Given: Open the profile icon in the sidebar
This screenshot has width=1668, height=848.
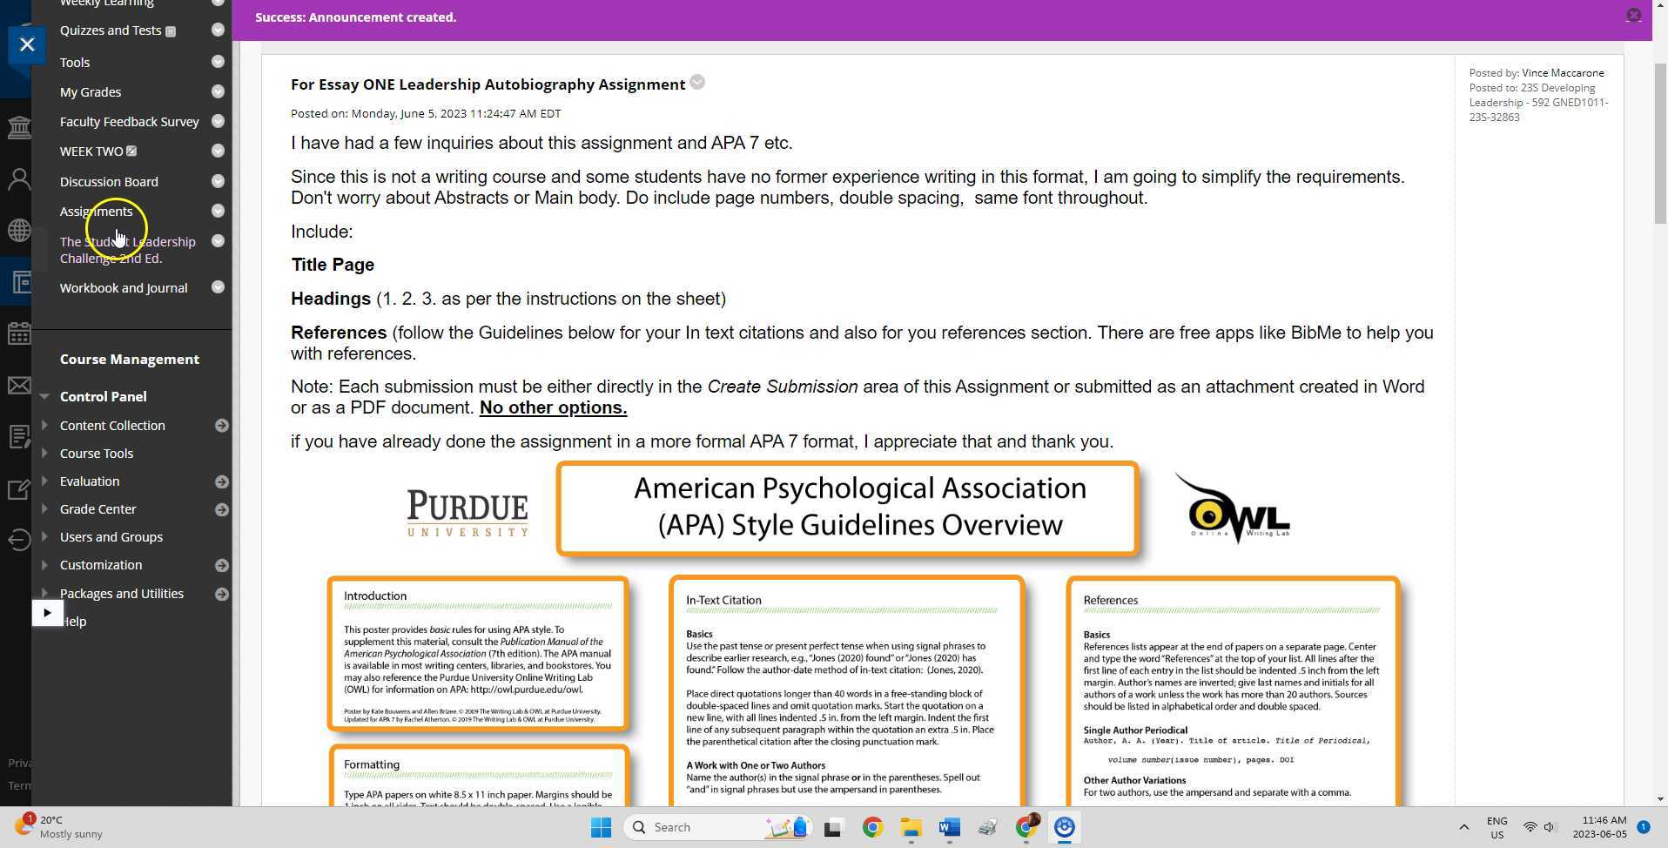Looking at the screenshot, I should [x=19, y=178].
